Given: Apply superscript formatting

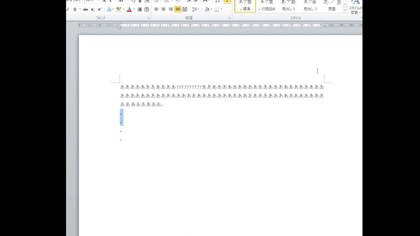Looking at the screenshot, I should coord(99,10).
